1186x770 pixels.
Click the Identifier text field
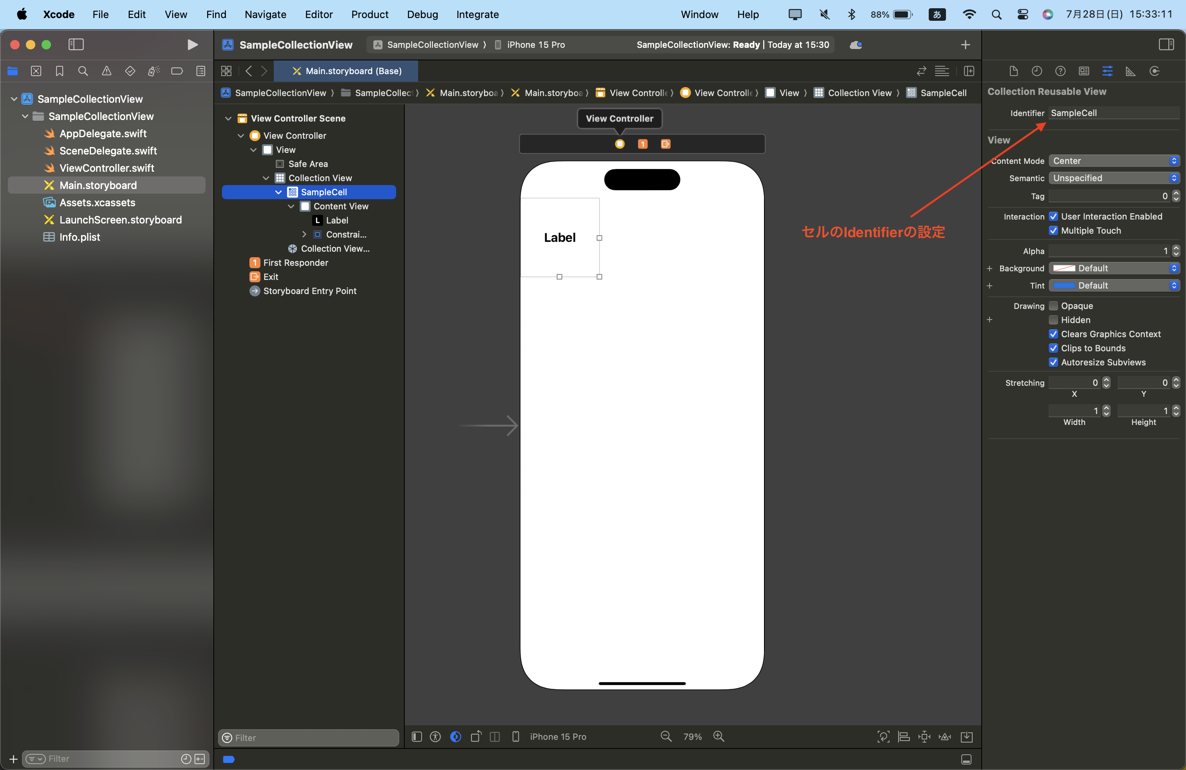(1114, 113)
